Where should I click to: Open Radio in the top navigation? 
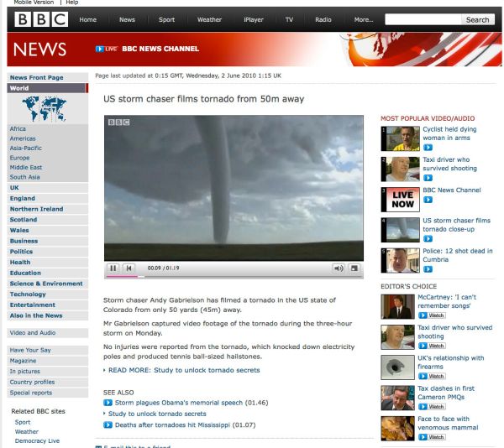point(323,19)
